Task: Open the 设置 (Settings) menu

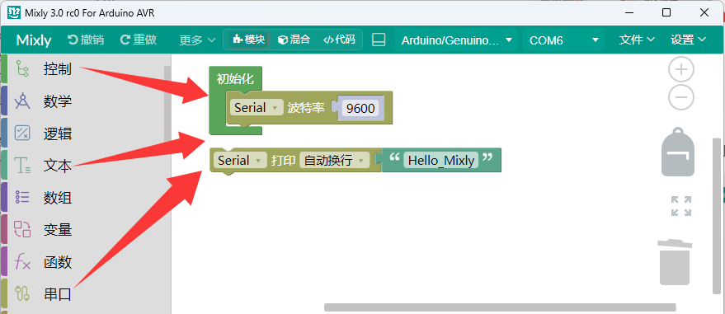Action: [689, 40]
